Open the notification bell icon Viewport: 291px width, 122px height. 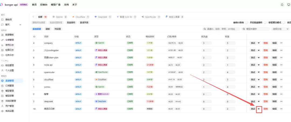282,5
